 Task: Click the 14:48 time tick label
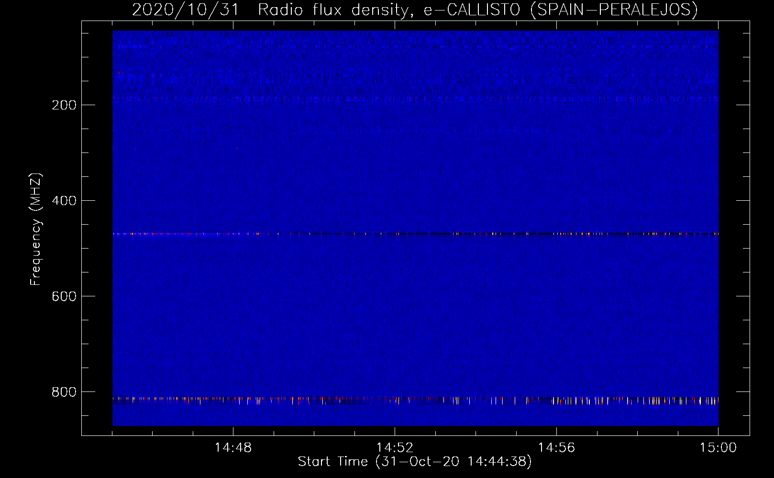[233, 448]
